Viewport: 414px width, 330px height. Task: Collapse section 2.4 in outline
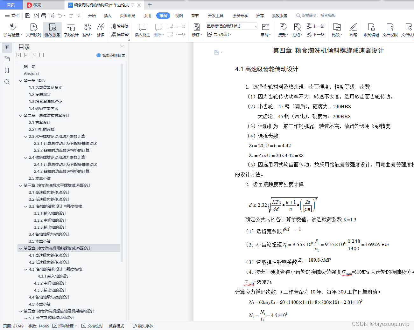(26, 158)
